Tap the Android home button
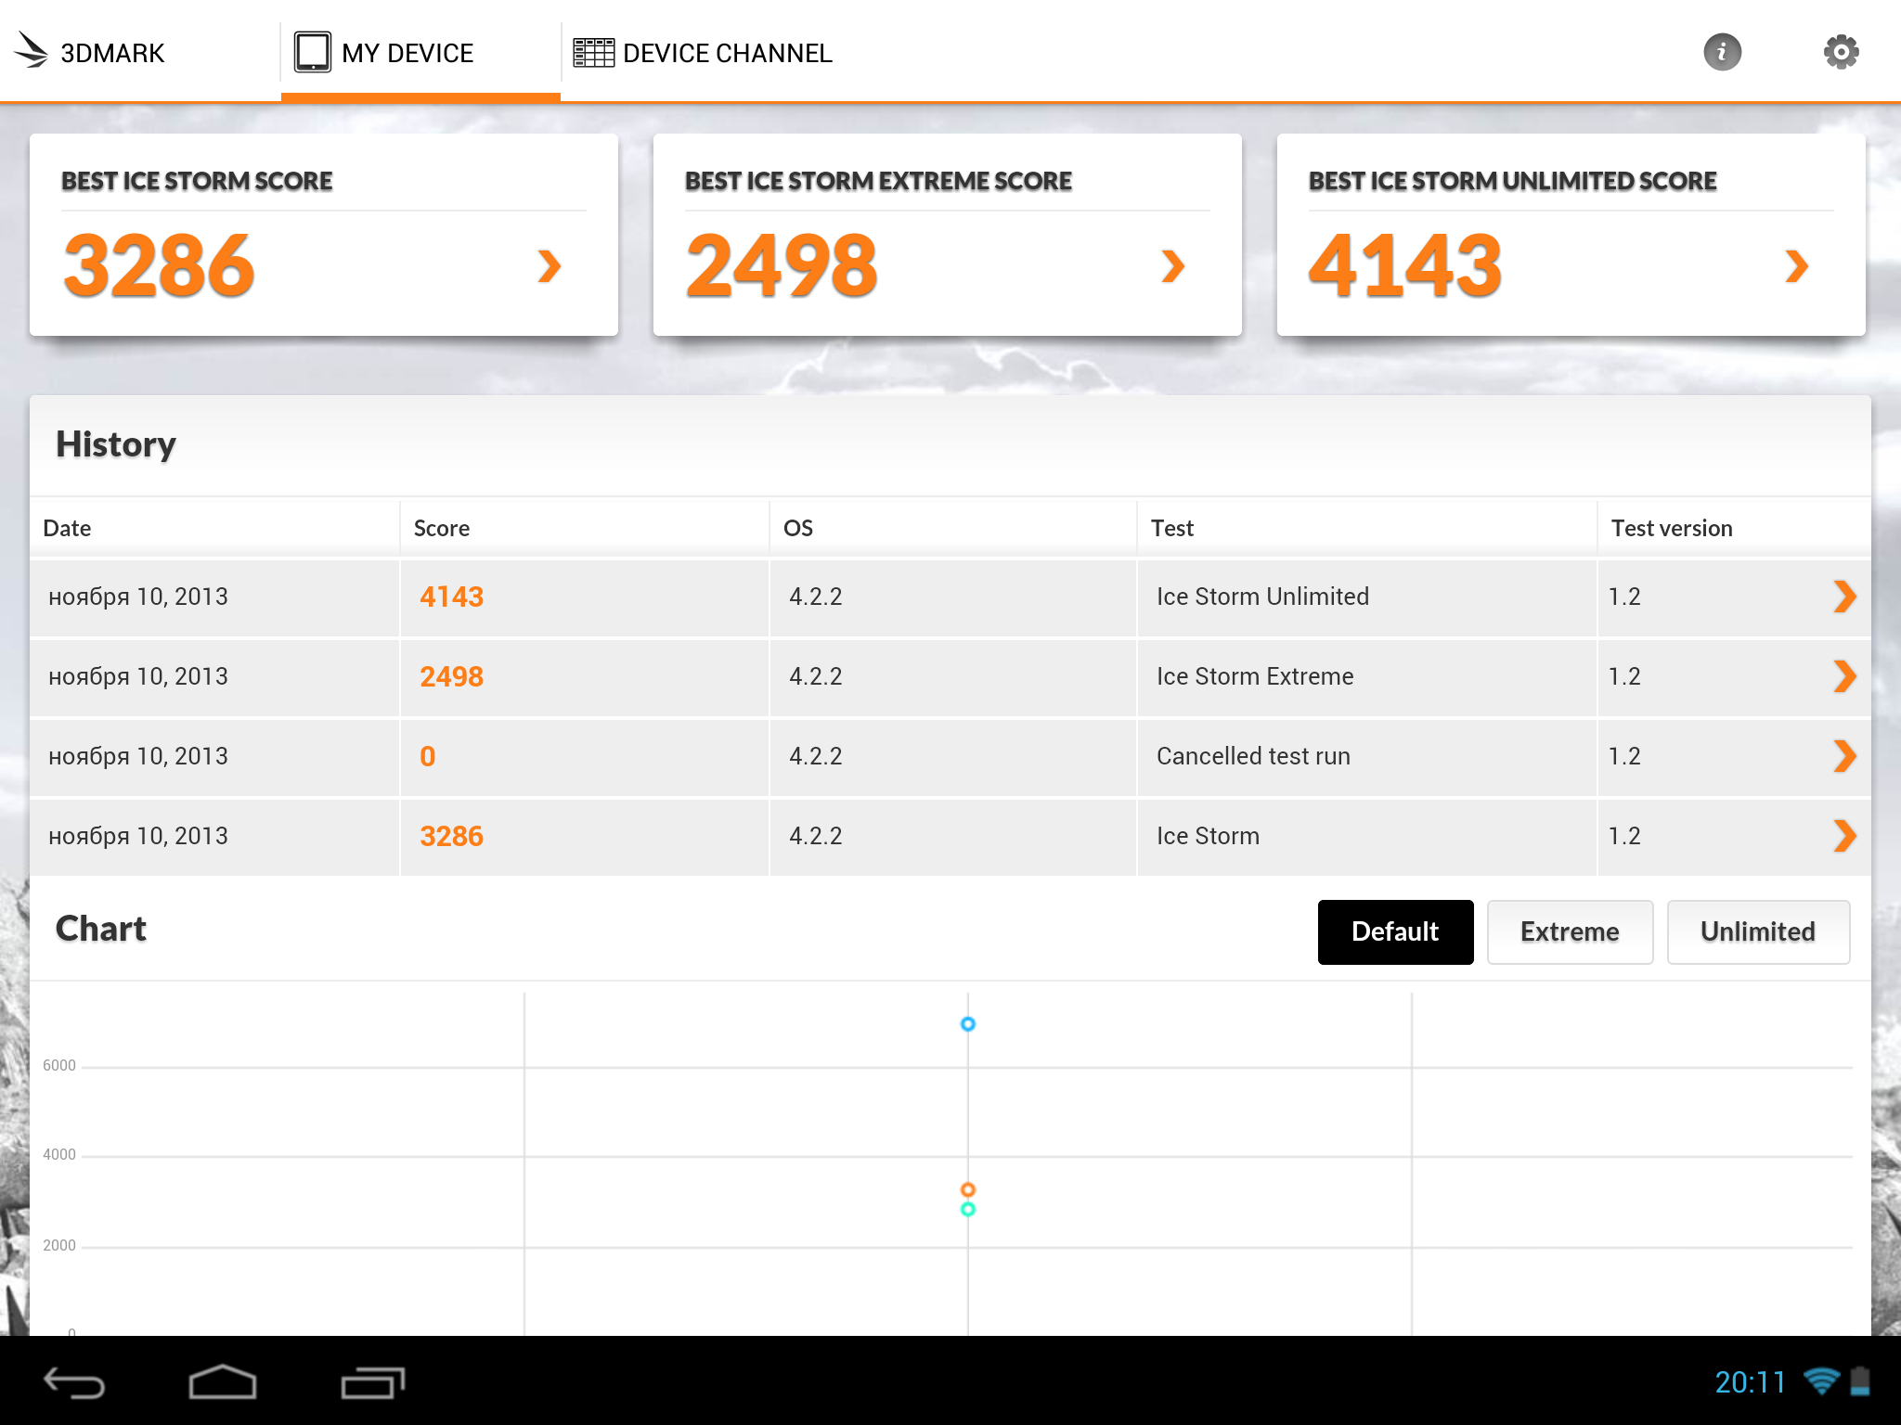This screenshot has width=1901, height=1425. click(x=223, y=1383)
